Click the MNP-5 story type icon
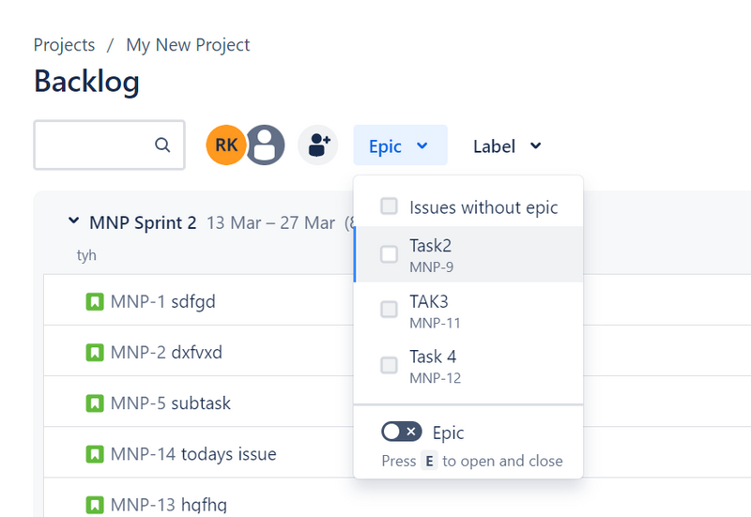751x517 pixels. [x=95, y=403]
